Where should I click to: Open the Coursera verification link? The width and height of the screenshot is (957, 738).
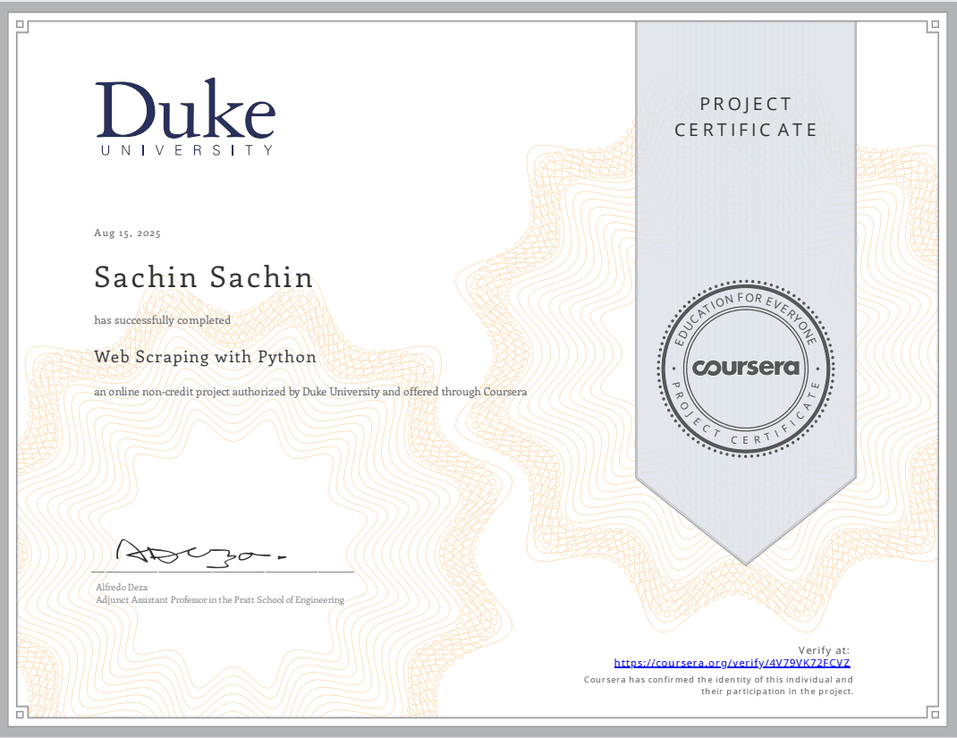[x=733, y=662]
